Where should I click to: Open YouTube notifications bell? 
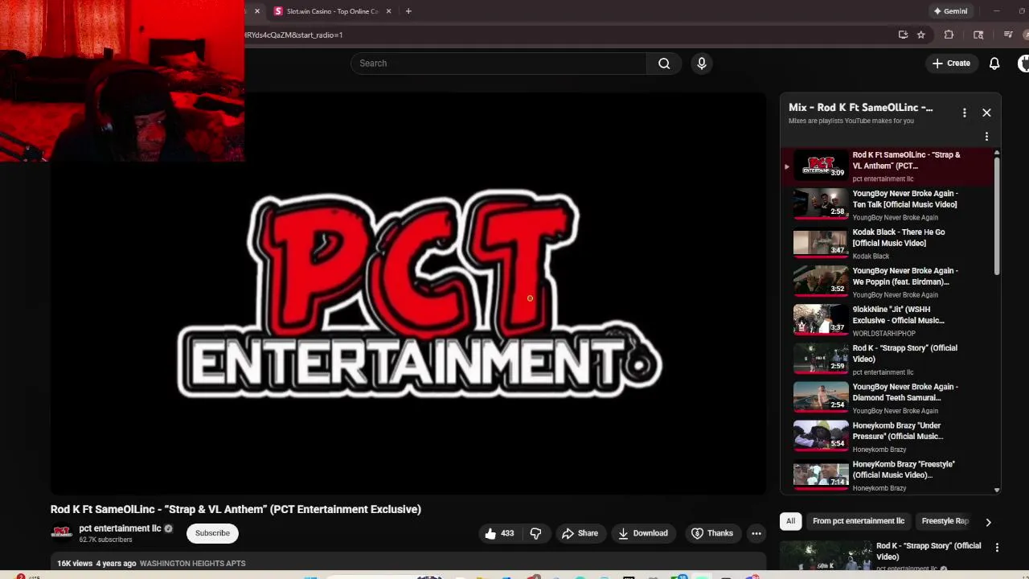[x=994, y=64]
